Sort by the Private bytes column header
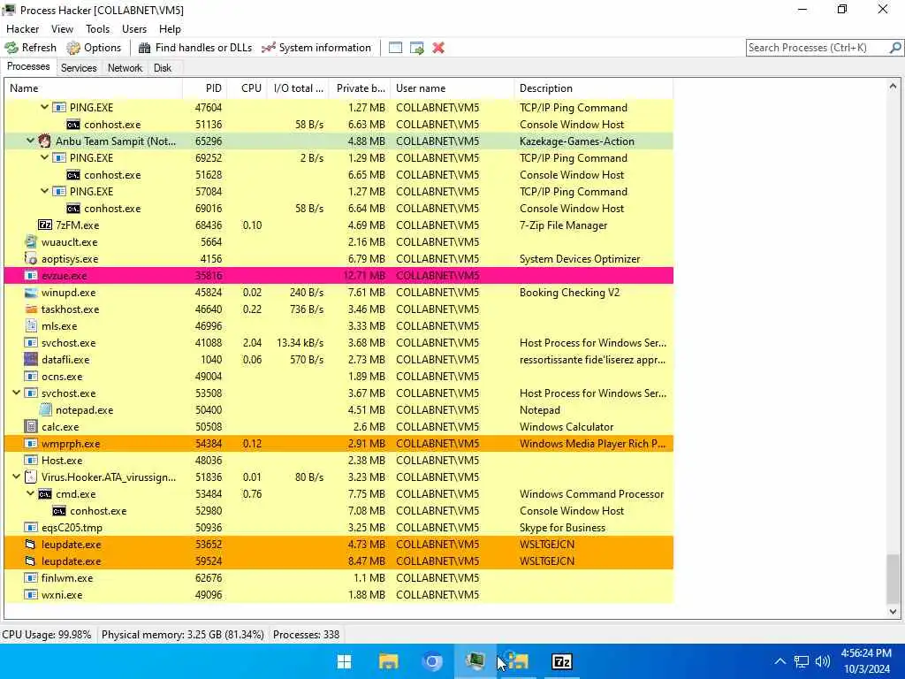 coord(360,88)
